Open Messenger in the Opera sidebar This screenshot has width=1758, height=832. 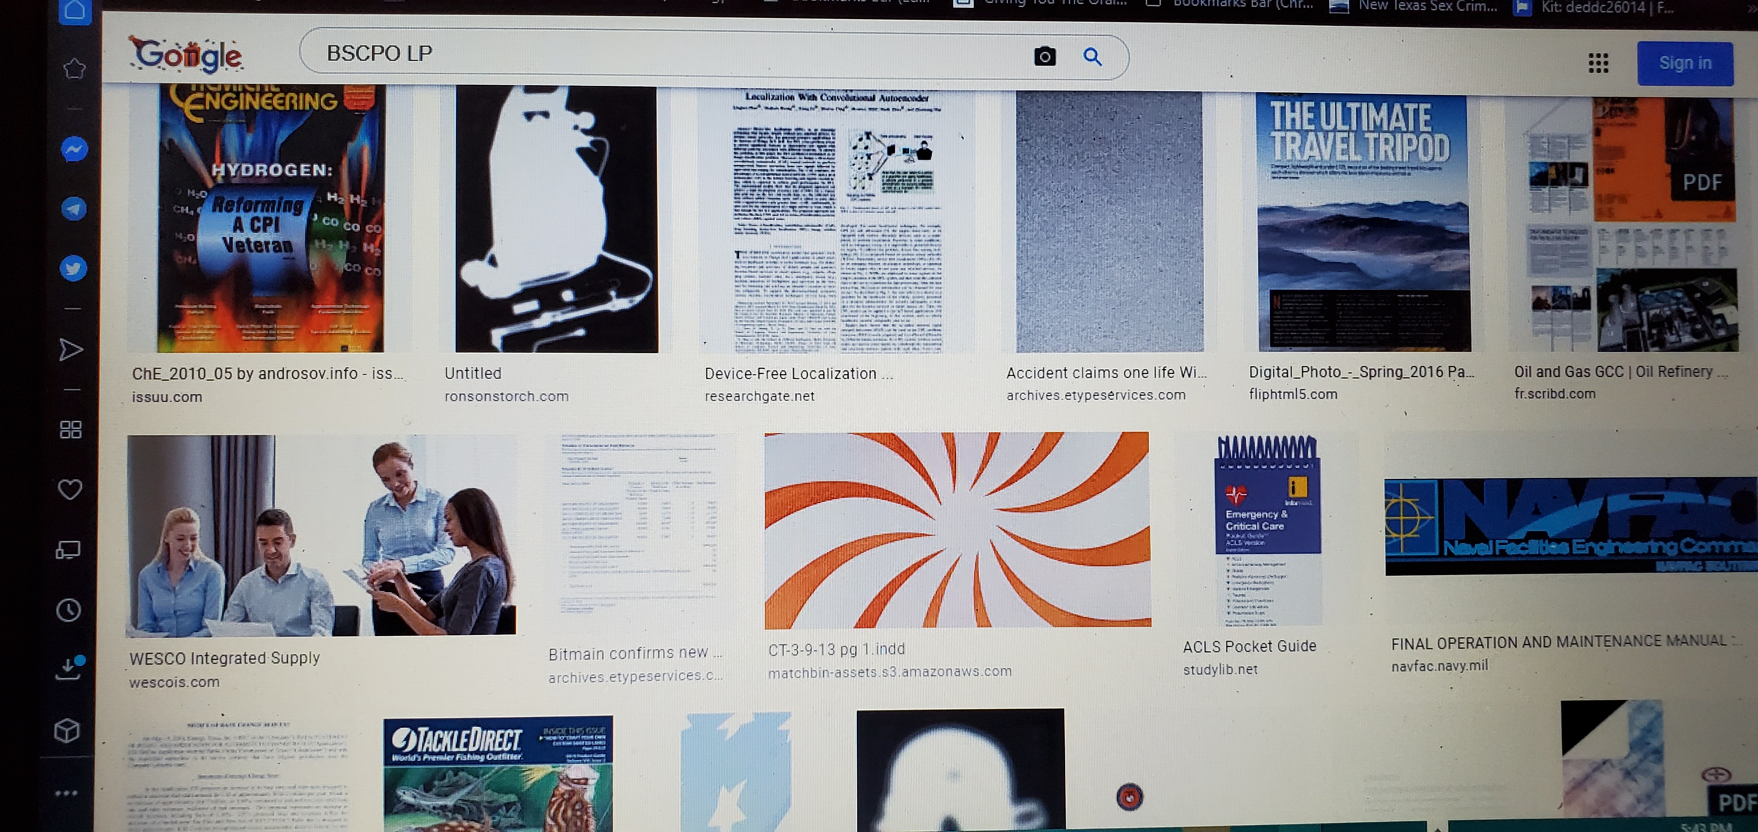click(x=74, y=149)
